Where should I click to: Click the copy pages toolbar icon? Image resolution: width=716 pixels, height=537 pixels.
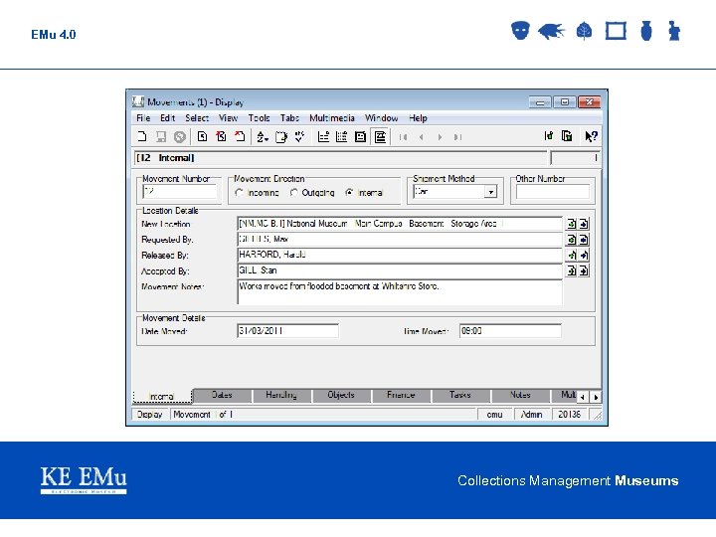[x=567, y=135]
